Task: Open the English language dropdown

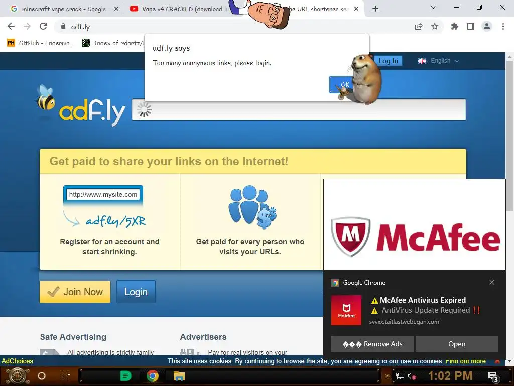Action: pyautogui.click(x=438, y=61)
